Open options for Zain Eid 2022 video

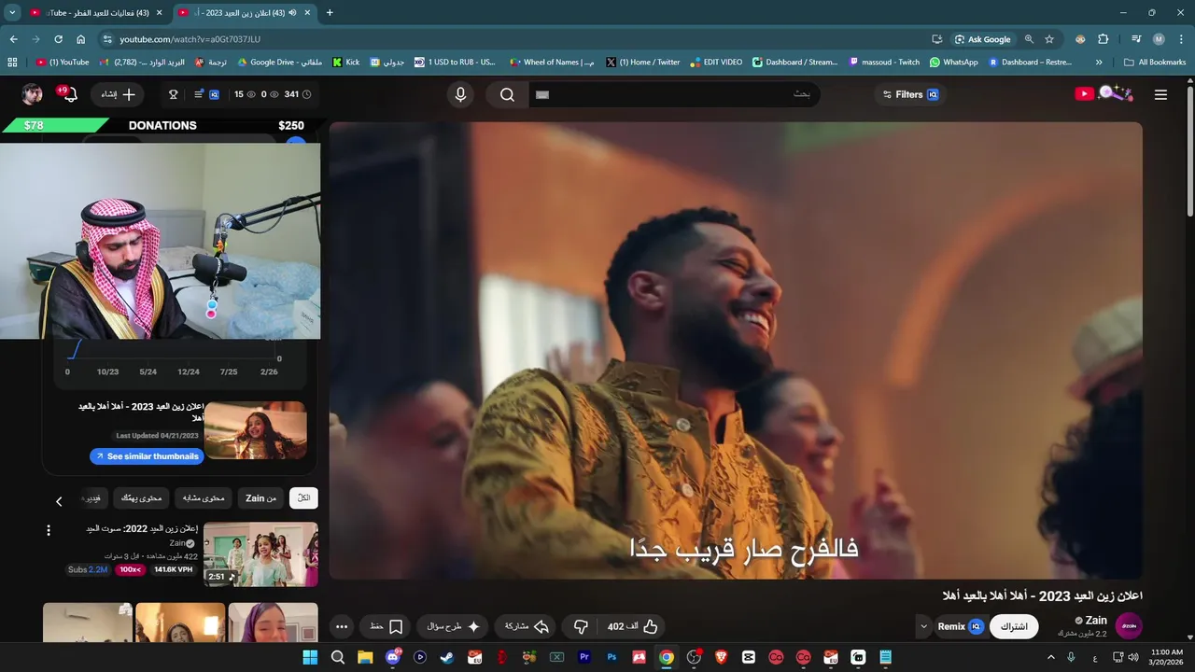(49, 530)
